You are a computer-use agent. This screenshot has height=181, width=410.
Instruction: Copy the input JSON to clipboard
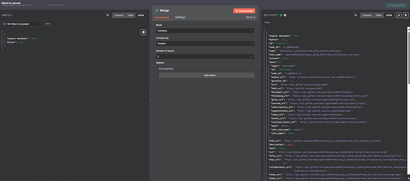[x=143, y=32]
